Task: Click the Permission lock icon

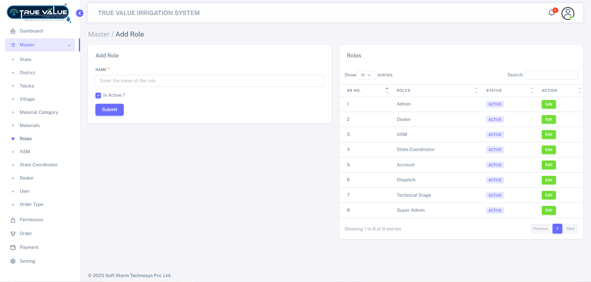Action: tap(13, 220)
